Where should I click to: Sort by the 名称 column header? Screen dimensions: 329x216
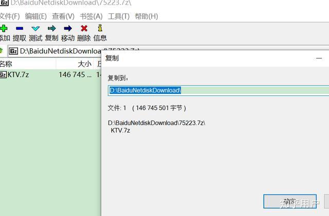(28, 64)
